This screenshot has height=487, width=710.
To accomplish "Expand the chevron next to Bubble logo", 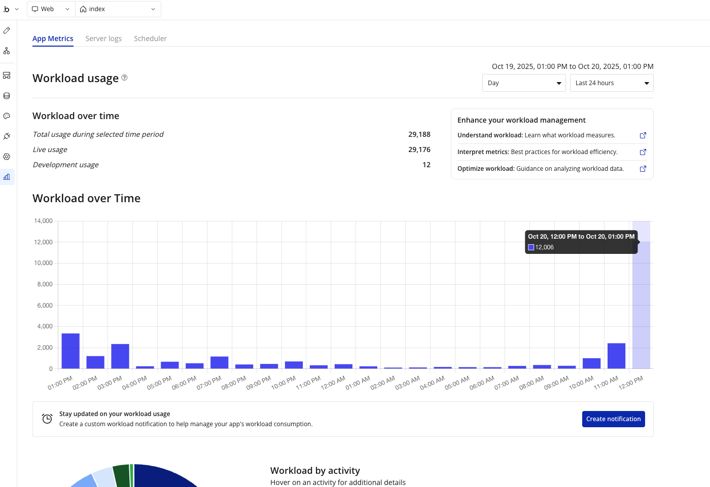I will [17, 9].
